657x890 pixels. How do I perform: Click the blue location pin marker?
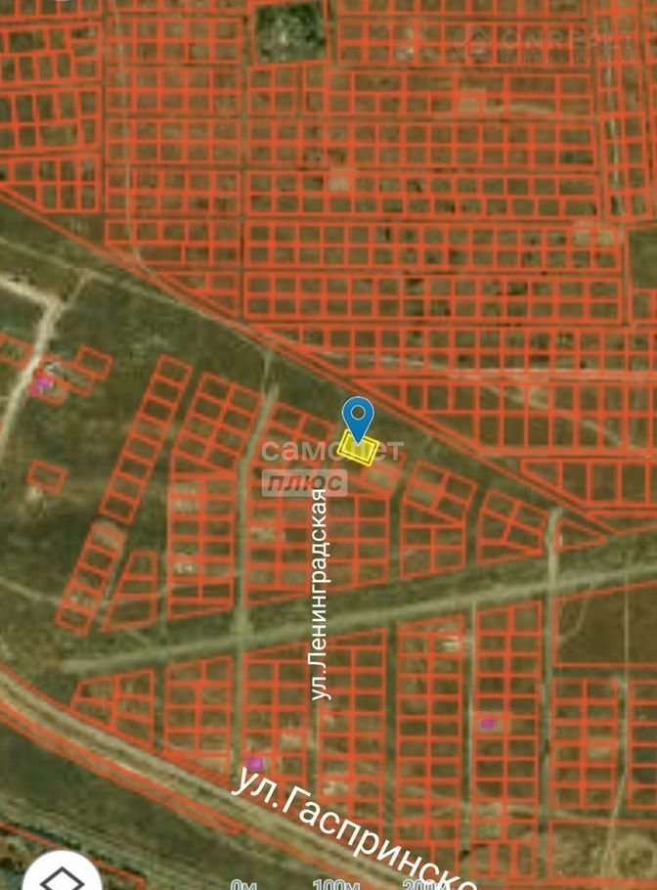[x=359, y=418]
